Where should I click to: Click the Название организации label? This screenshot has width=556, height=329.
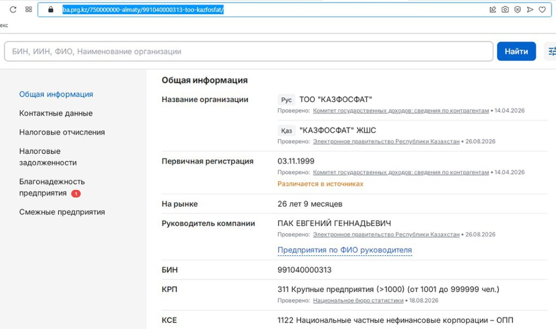click(205, 99)
